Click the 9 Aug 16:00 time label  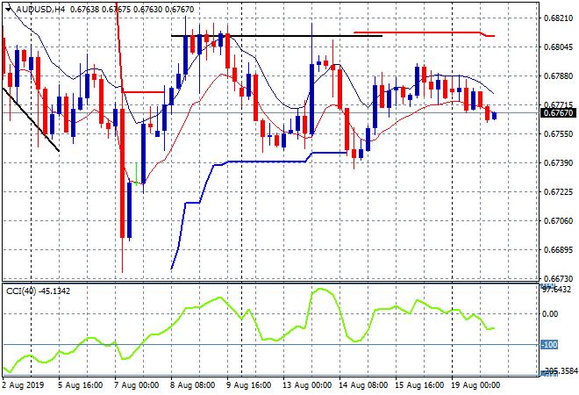(x=248, y=385)
